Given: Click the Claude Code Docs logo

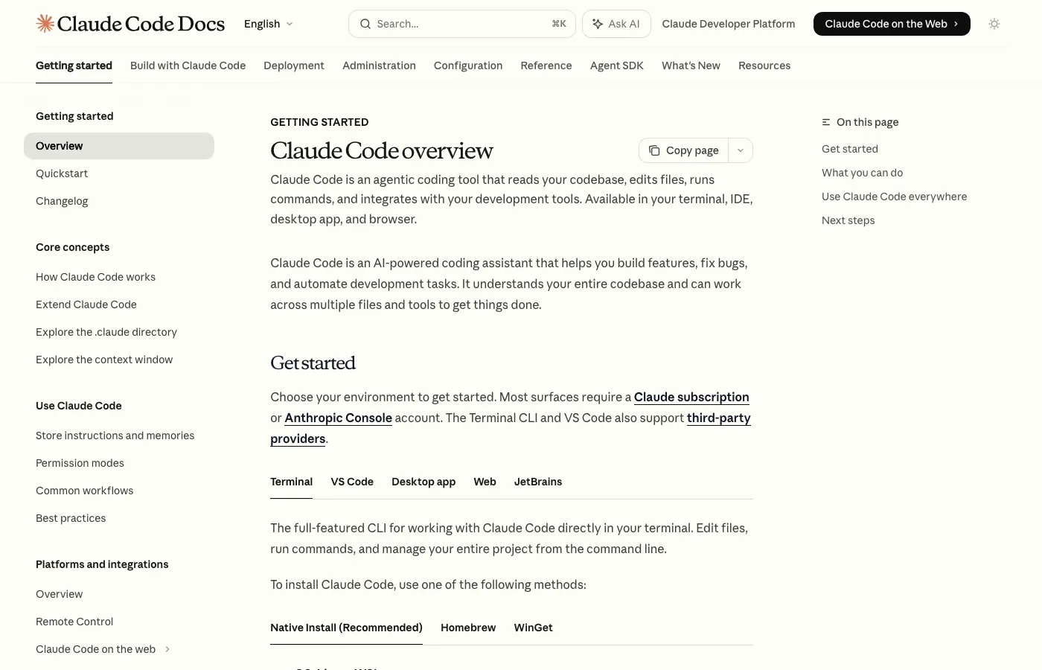Looking at the screenshot, I should [130, 23].
